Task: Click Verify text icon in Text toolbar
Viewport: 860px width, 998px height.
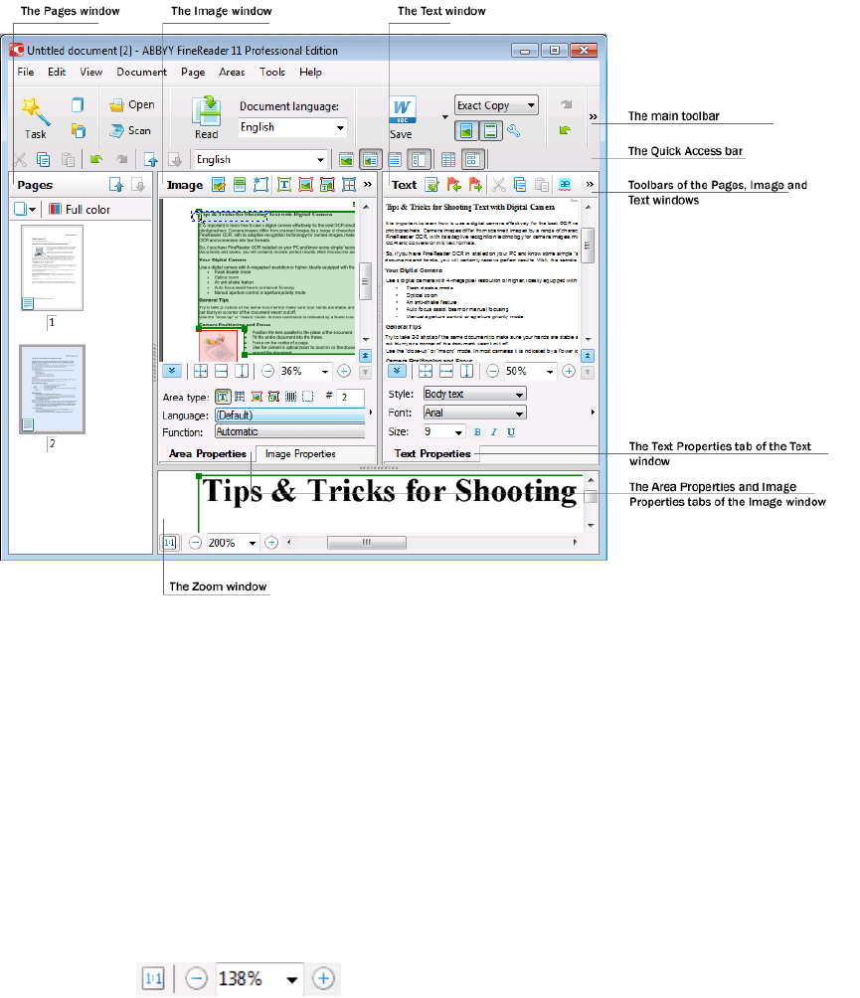Action: tap(432, 185)
